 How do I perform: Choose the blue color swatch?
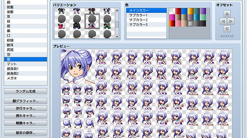[x=184, y=11]
